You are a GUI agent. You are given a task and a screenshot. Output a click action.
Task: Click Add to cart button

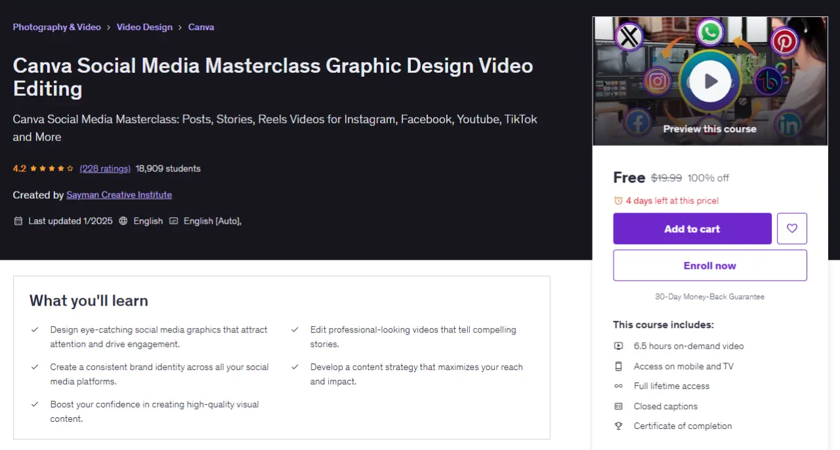692,228
